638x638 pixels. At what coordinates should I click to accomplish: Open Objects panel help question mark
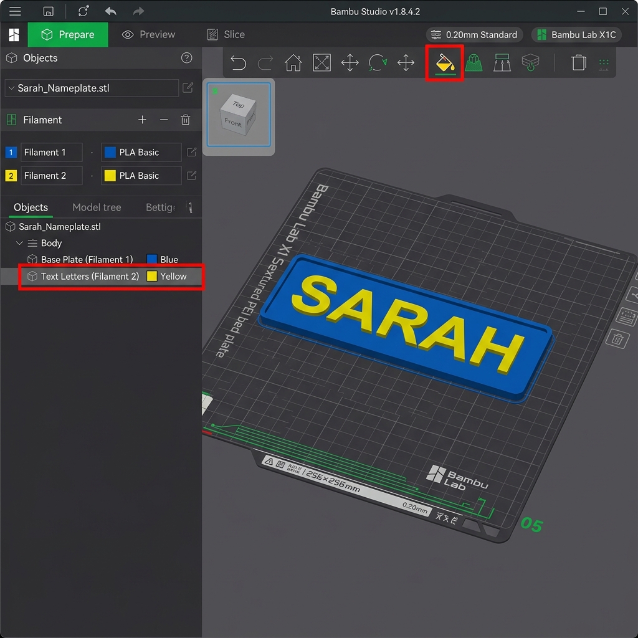pyautogui.click(x=186, y=58)
